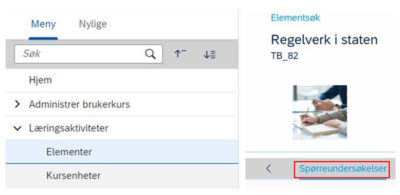Expand the Administrer brukerkurs chevron
The image size is (400, 195).
click(17, 104)
